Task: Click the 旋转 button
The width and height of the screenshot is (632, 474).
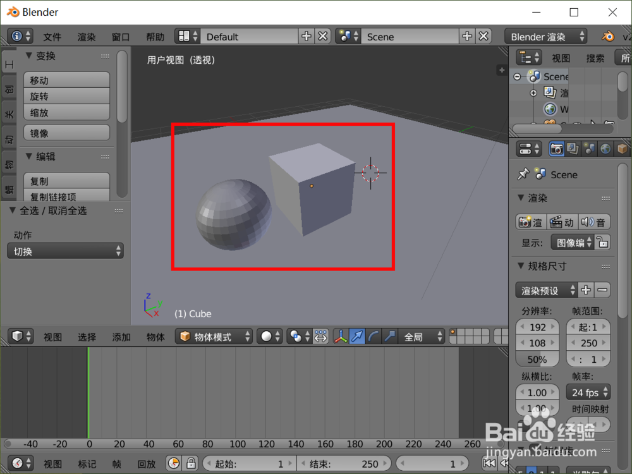Action: point(67,96)
